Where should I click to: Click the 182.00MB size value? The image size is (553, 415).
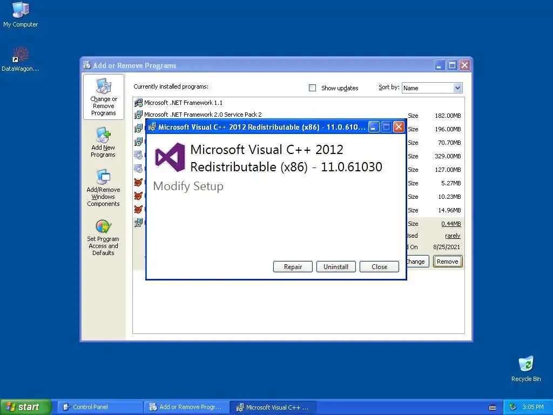[448, 116]
